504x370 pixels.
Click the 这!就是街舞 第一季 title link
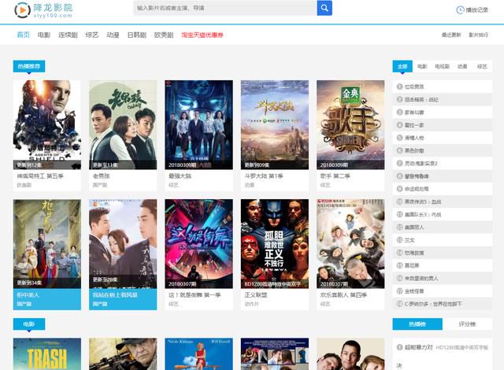point(195,295)
